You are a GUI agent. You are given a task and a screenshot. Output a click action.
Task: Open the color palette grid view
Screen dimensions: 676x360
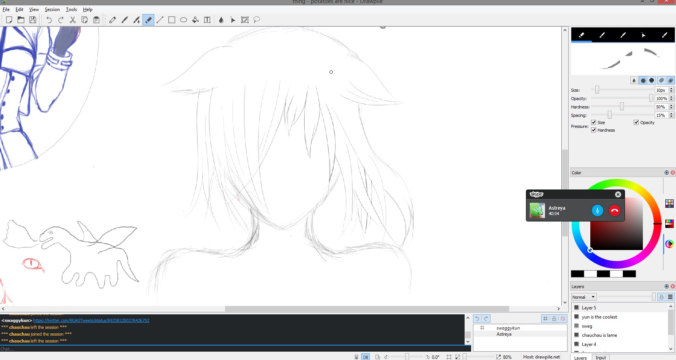click(670, 204)
